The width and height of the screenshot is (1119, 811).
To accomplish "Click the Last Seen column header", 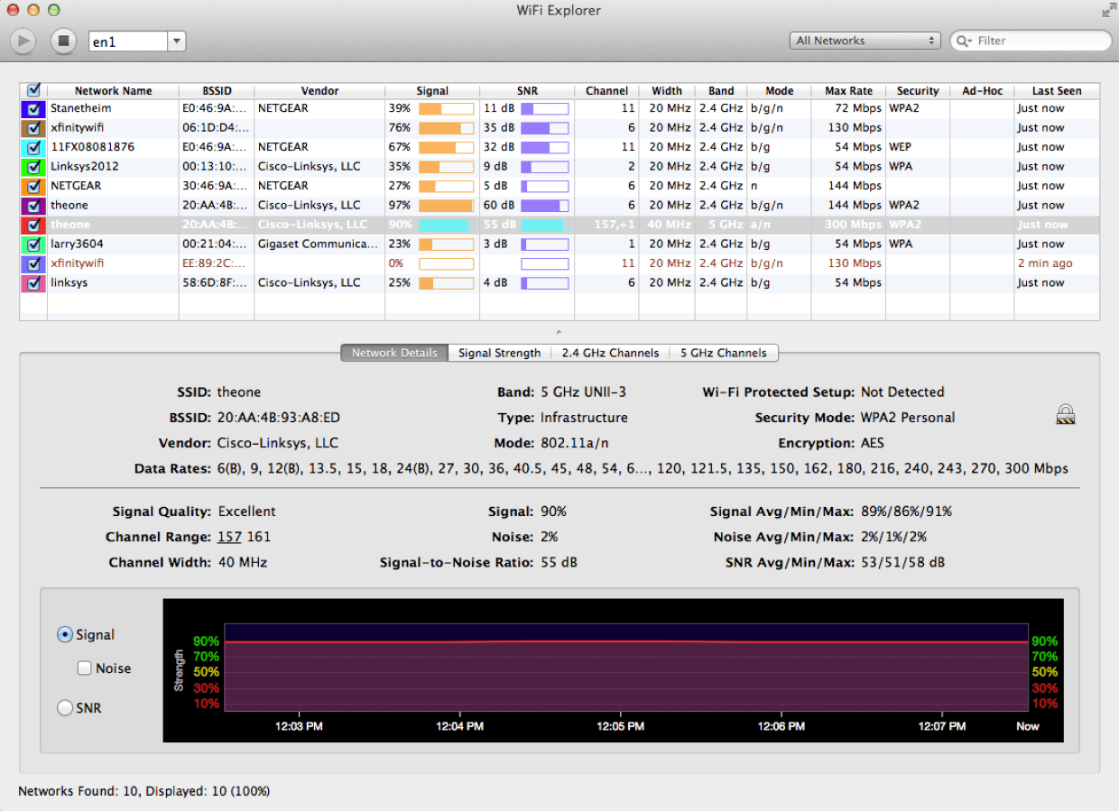I will [x=1056, y=90].
